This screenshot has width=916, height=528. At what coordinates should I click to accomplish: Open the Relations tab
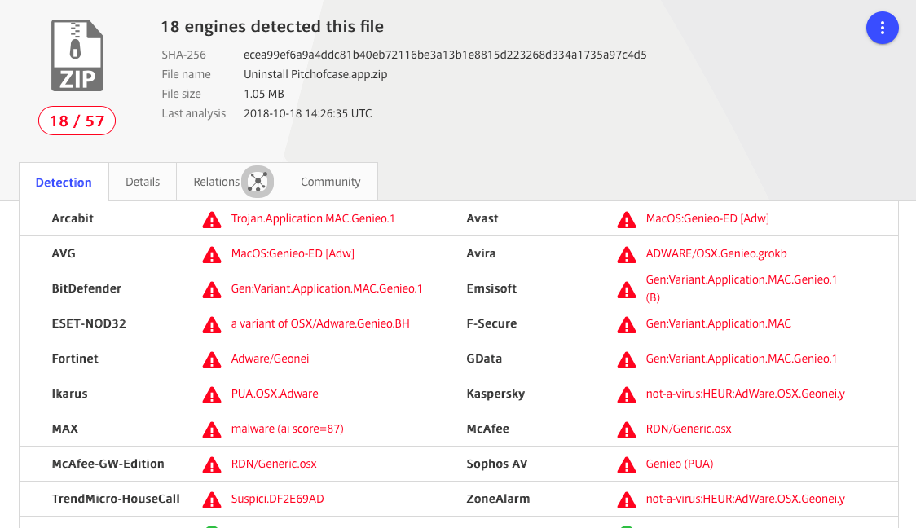click(x=216, y=182)
